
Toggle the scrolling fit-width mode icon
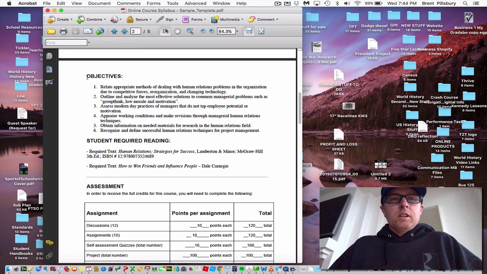[x=249, y=31]
